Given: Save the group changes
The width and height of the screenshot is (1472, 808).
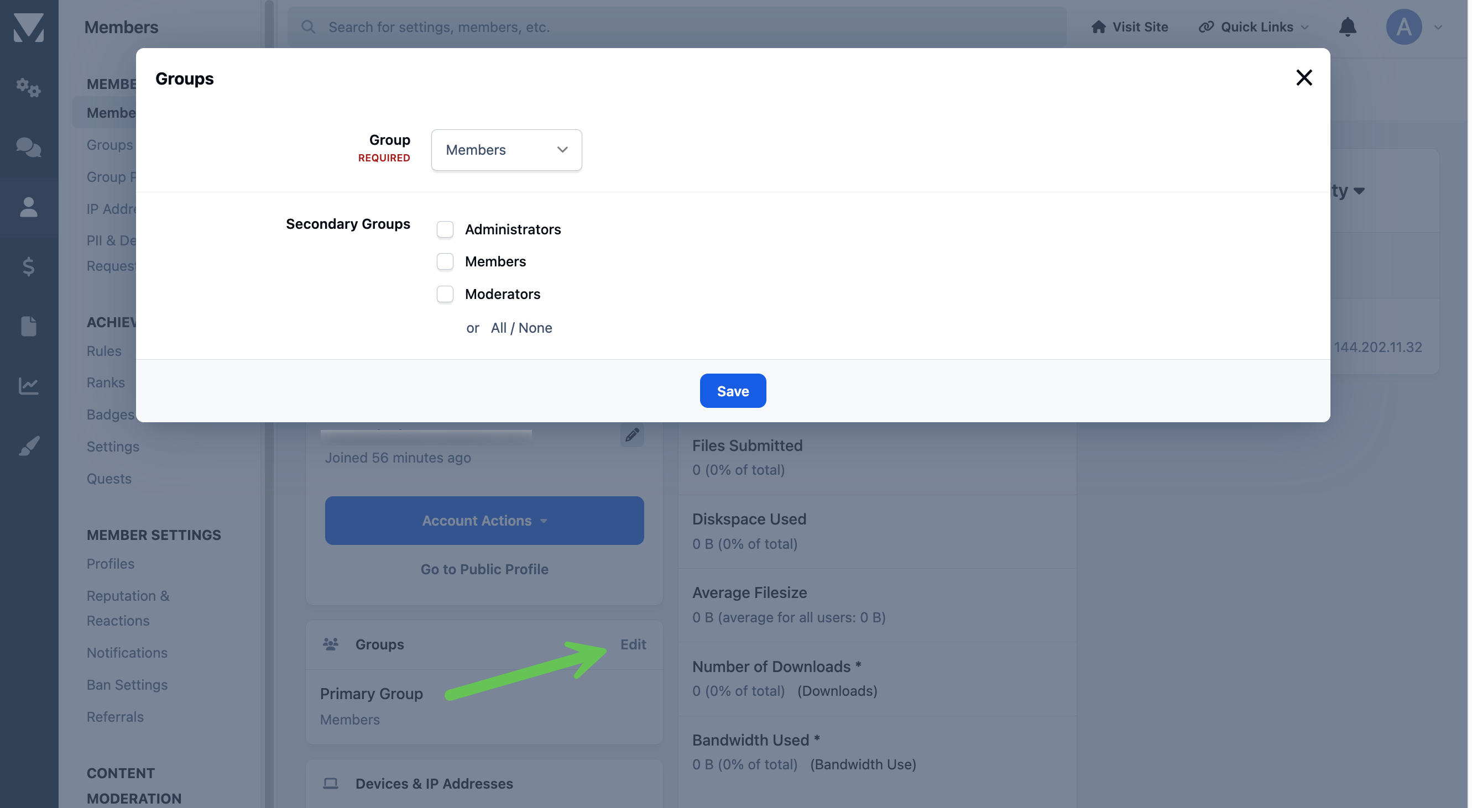Looking at the screenshot, I should tap(733, 391).
